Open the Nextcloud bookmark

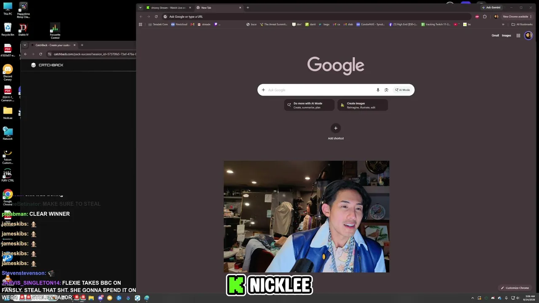coord(179,24)
